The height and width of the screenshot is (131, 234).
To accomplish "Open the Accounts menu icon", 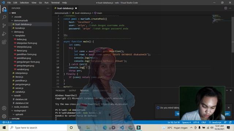I will coord(4,108).
